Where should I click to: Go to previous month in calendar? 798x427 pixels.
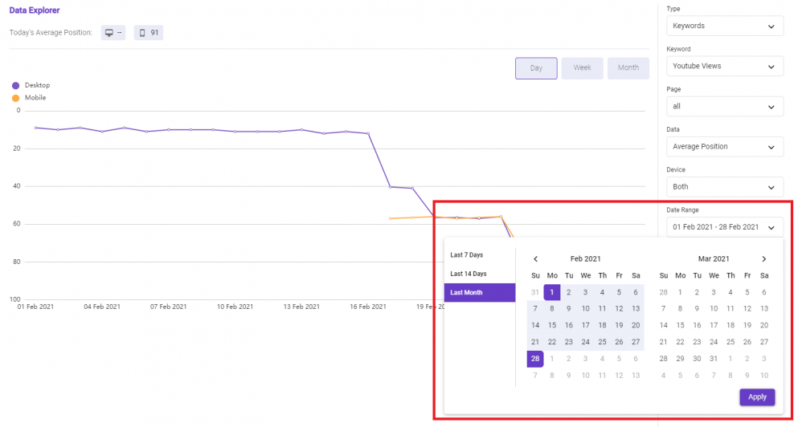pyautogui.click(x=535, y=258)
